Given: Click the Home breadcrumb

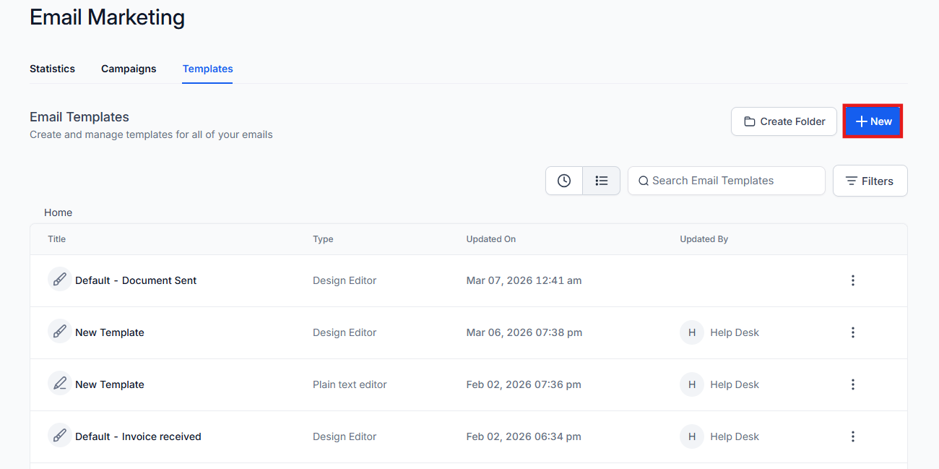Looking at the screenshot, I should click(x=58, y=212).
